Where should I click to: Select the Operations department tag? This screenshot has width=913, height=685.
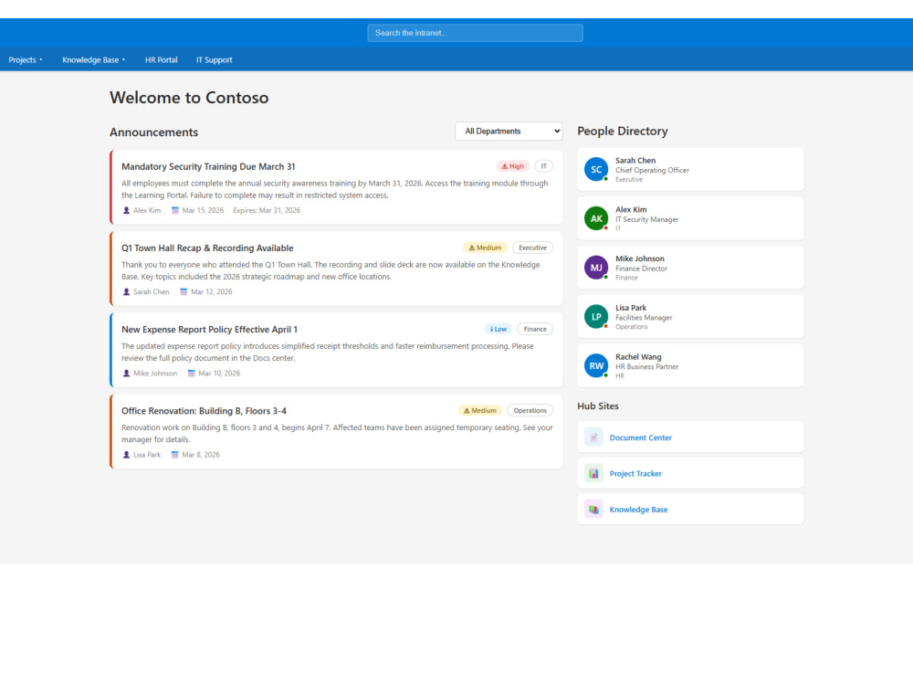530,411
